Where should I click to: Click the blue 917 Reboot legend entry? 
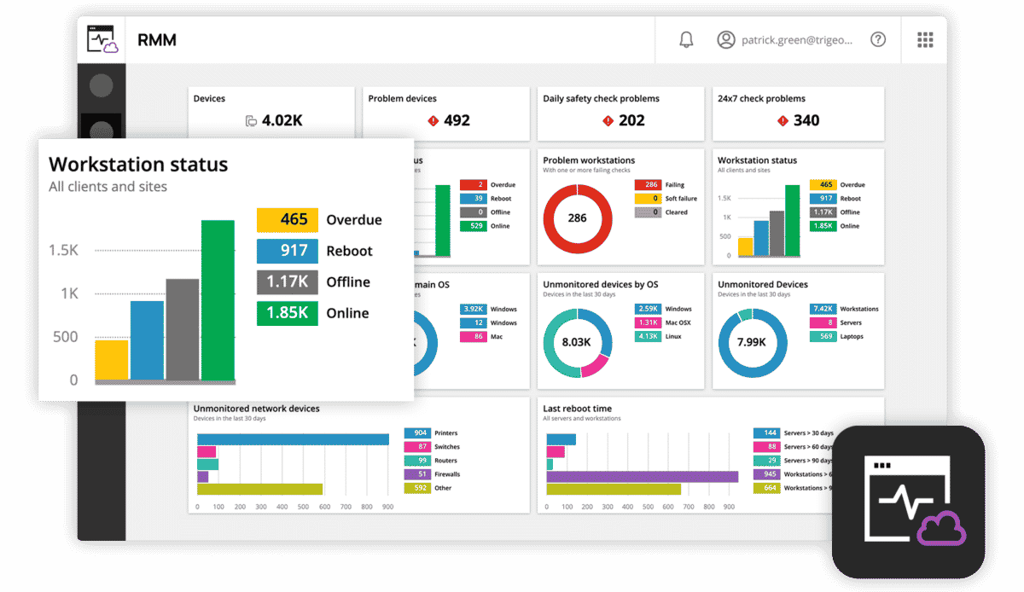288,251
